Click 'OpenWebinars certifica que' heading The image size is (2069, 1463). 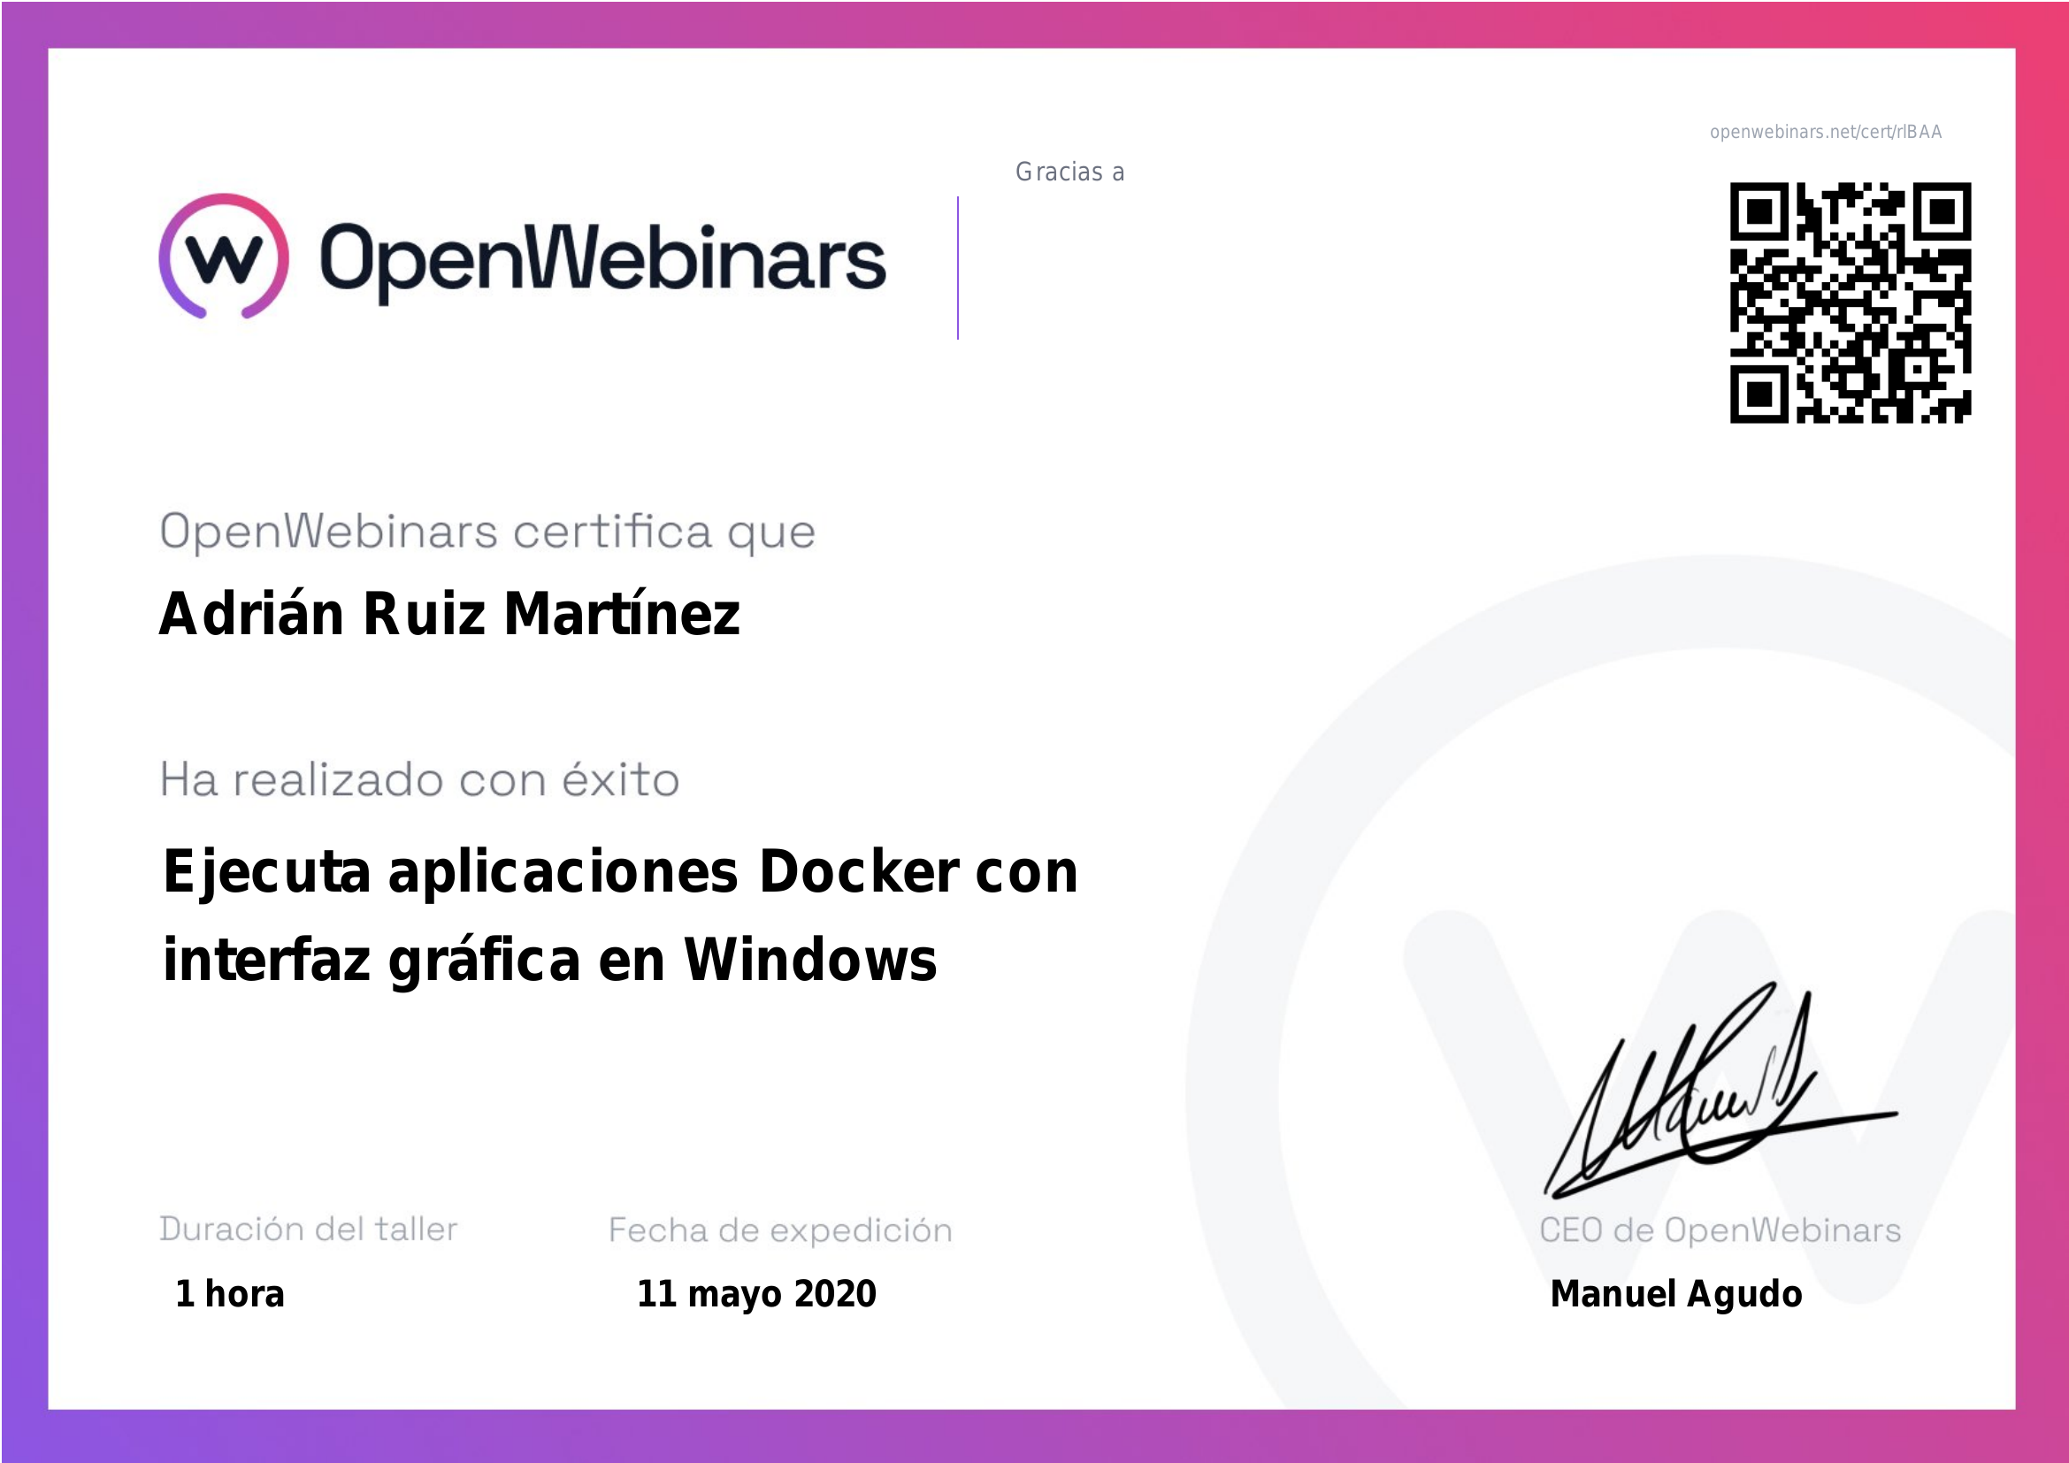(x=487, y=532)
